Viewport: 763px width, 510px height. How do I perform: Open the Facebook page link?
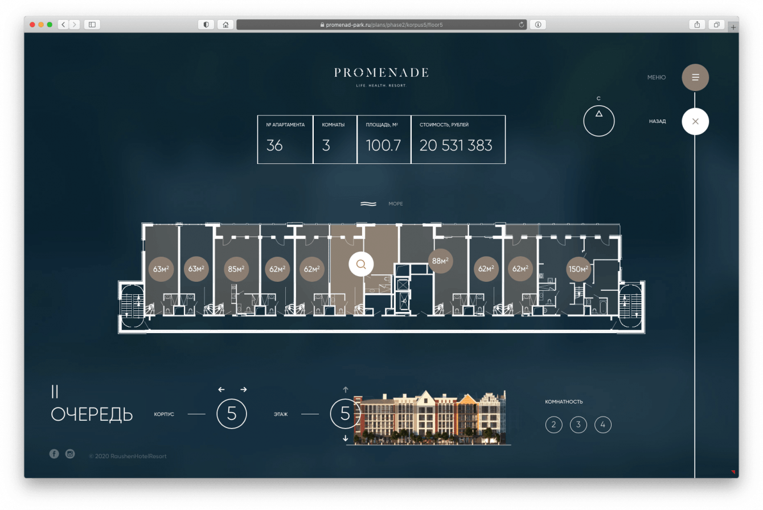tap(54, 454)
